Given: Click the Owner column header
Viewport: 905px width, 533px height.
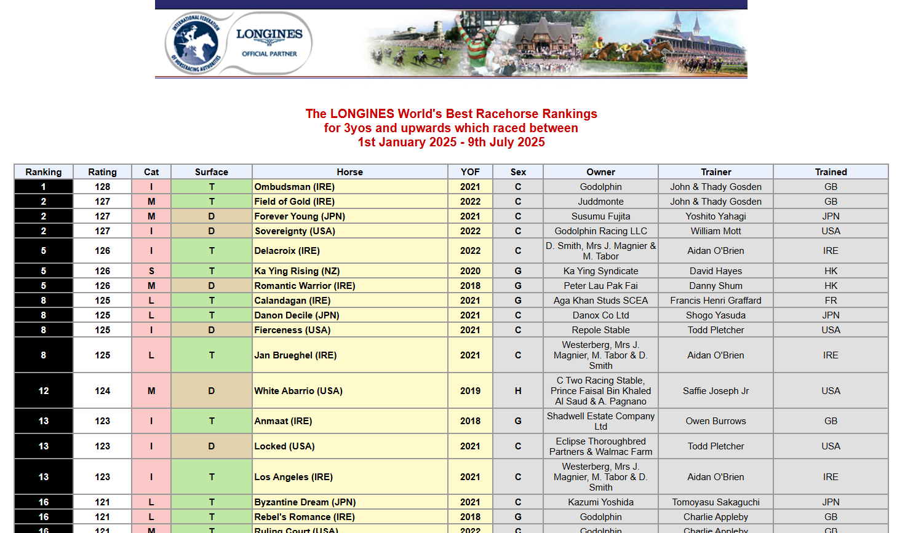Looking at the screenshot, I should click(601, 172).
